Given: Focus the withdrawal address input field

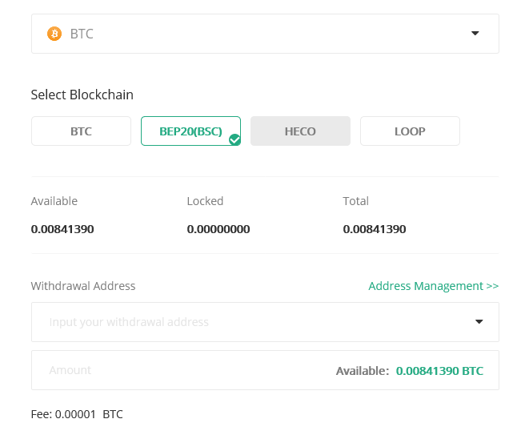Looking at the screenshot, I should [x=265, y=322].
